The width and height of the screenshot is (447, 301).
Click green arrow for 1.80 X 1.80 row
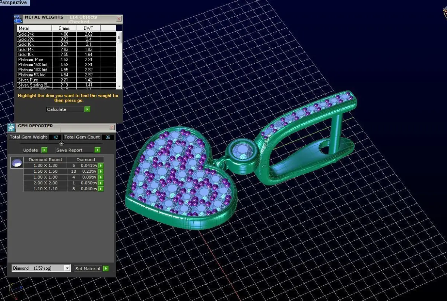[101, 177]
